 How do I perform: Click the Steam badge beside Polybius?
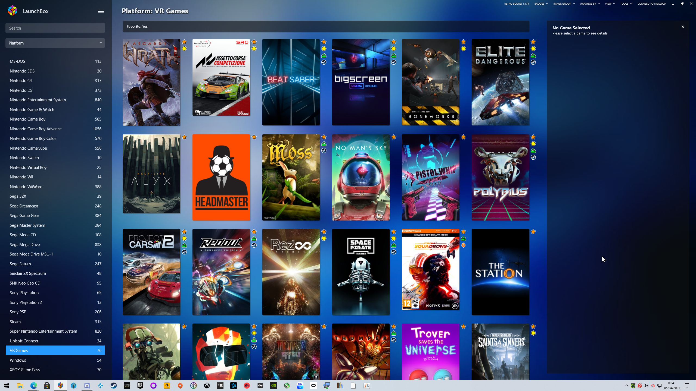[533, 157]
